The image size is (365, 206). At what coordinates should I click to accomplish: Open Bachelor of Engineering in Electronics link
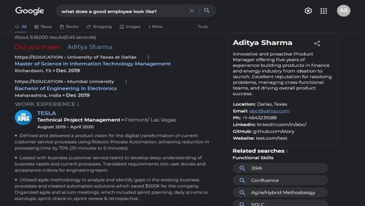(x=66, y=88)
